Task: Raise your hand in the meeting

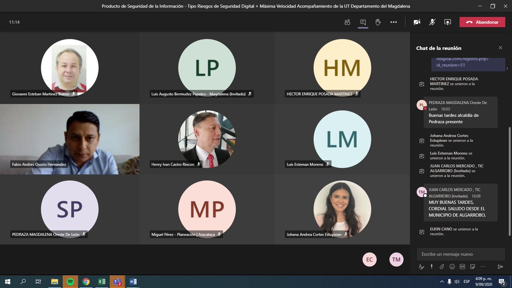Action: click(x=378, y=22)
